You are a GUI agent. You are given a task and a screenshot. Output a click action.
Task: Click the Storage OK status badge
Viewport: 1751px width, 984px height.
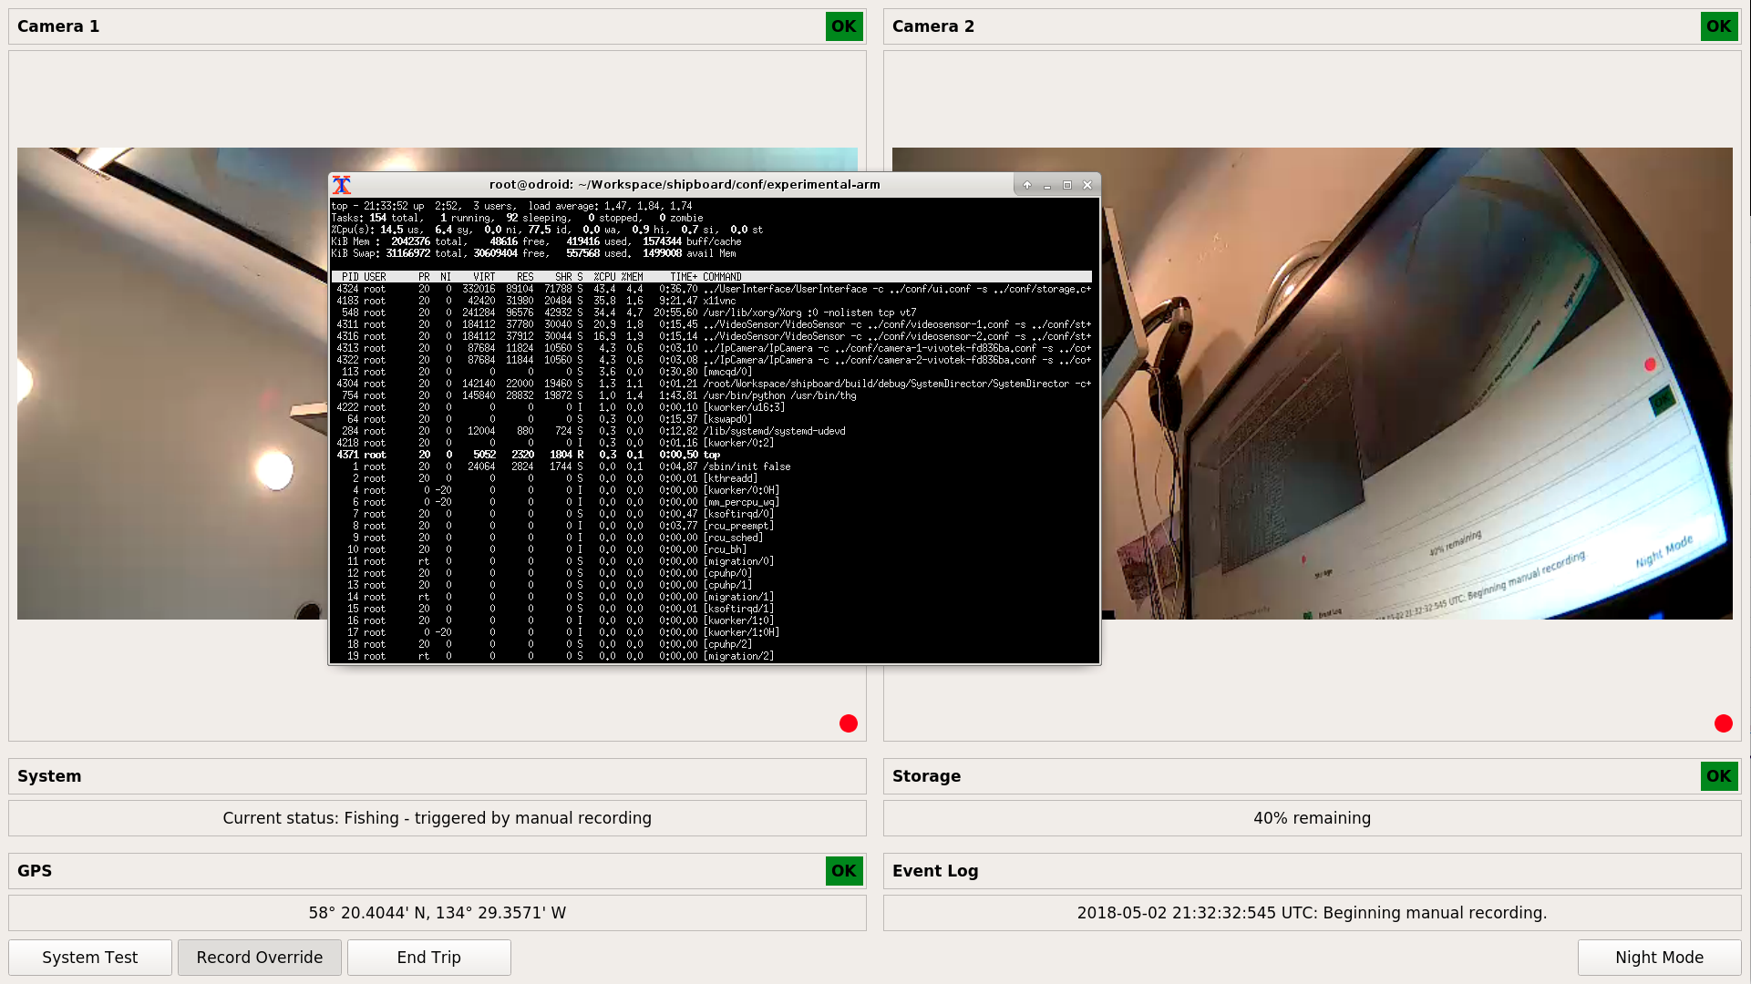click(1719, 776)
